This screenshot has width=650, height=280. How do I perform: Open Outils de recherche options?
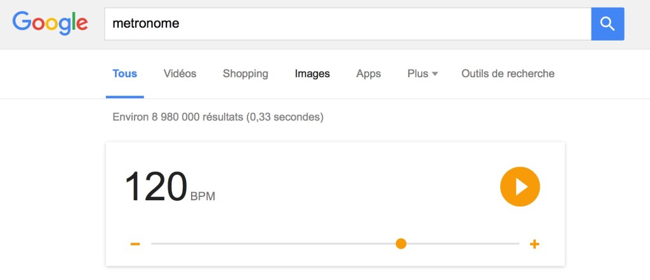508,73
